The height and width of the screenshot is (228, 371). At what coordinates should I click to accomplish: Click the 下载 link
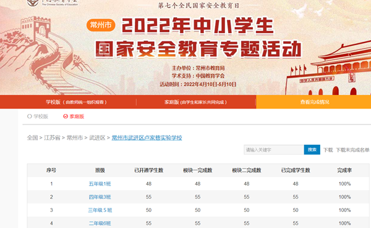pos(328,150)
